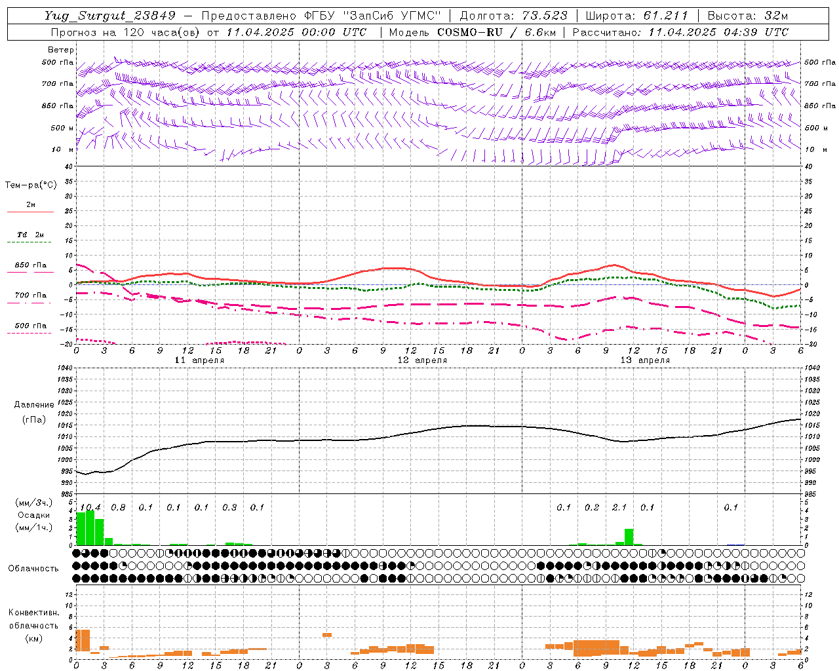This screenshot has width=839, height=671.
Task: Click the Модель COSMO-RU / 6.6км label
Action: tap(473, 32)
